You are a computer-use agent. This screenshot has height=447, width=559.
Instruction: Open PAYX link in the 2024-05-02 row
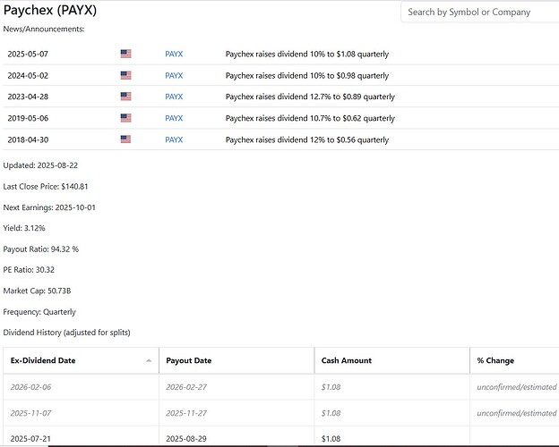click(174, 75)
